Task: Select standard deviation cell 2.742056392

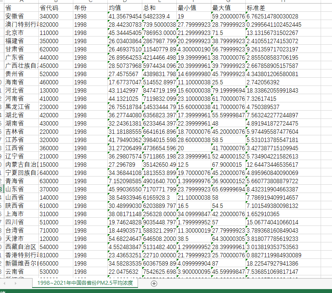Action: pyautogui.click(x=283, y=82)
